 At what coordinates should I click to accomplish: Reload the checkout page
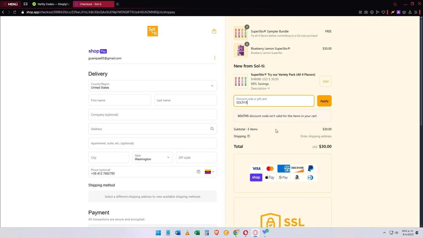(15, 12)
